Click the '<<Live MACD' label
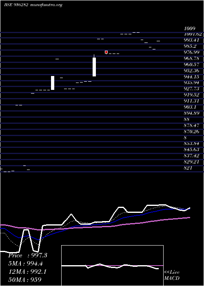Viewport: 204px width, 286px height. [x=172, y=275]
